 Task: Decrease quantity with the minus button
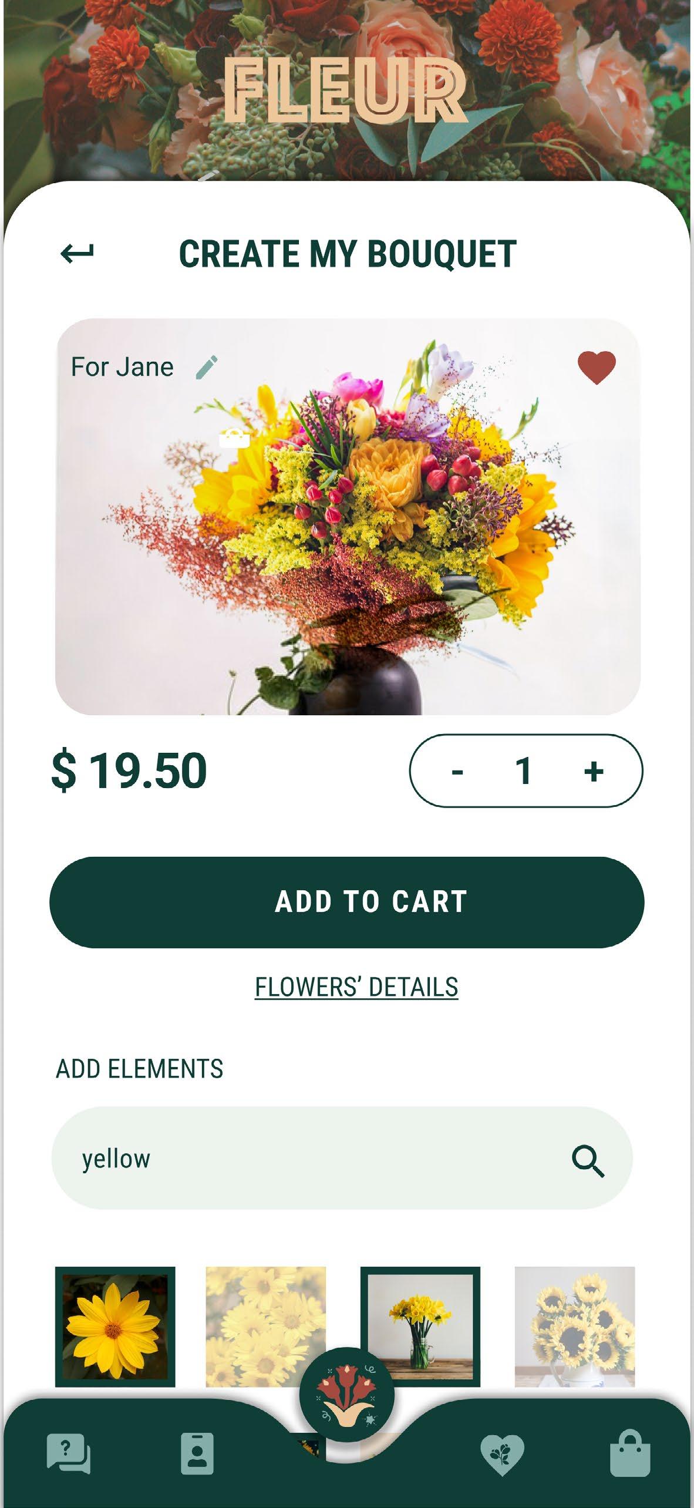click(x=457, y=771)
